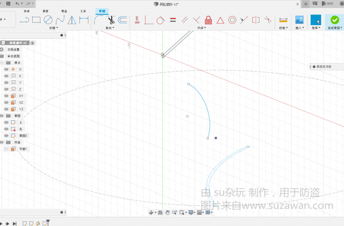344x226 pixels.
Task: Select the Circle sketch tool
Action: coord(48,20)
